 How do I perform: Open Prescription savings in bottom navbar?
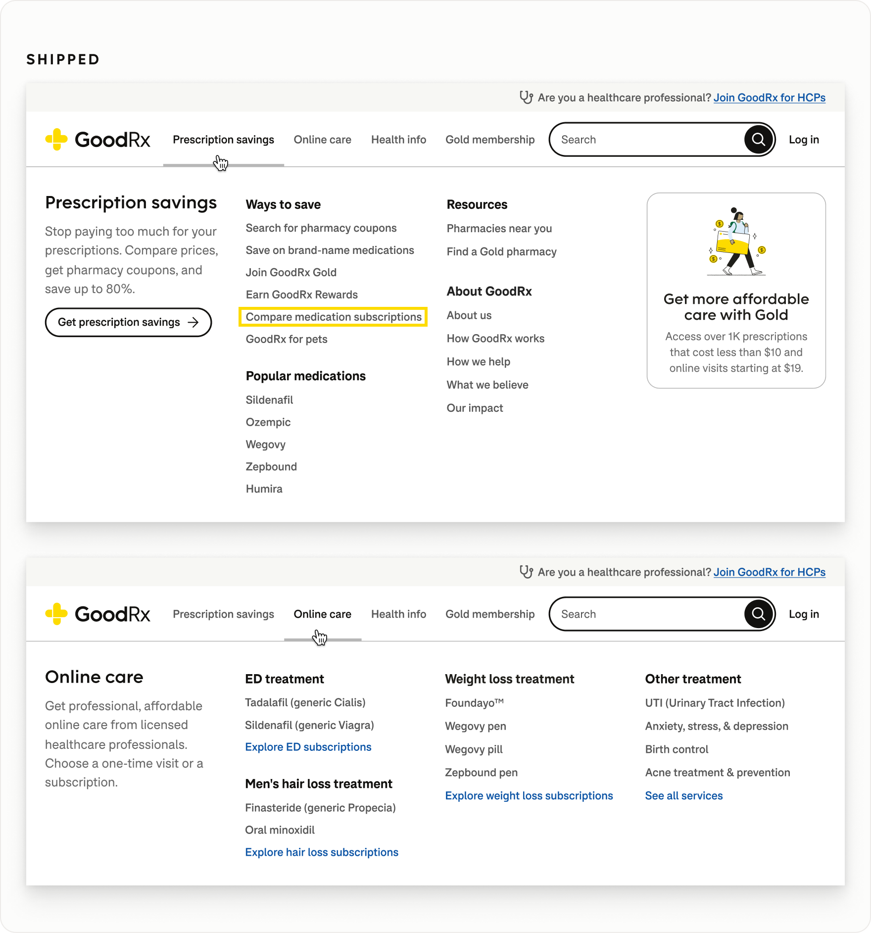(223, 614)
